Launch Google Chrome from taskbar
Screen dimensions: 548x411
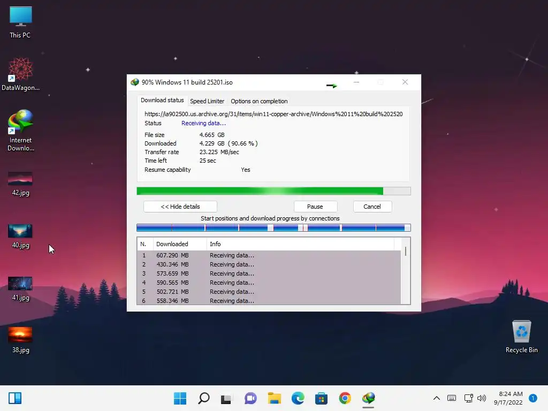[x=345, y=398]
